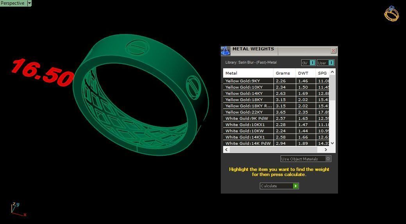Viewport: 406px width, 224px height.
Task: Sort by the Metal column header
Action: (x=248, y=73)
